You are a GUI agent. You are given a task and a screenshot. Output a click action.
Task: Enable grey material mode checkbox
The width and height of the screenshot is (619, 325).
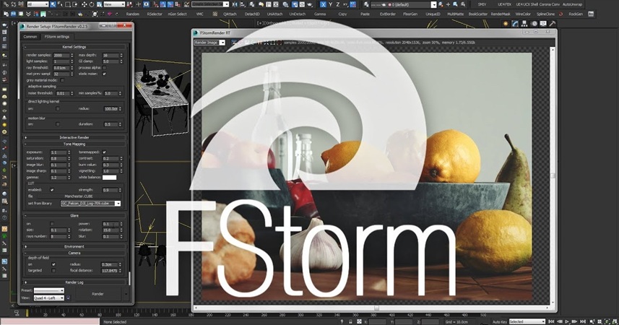(x=62, y=80)
